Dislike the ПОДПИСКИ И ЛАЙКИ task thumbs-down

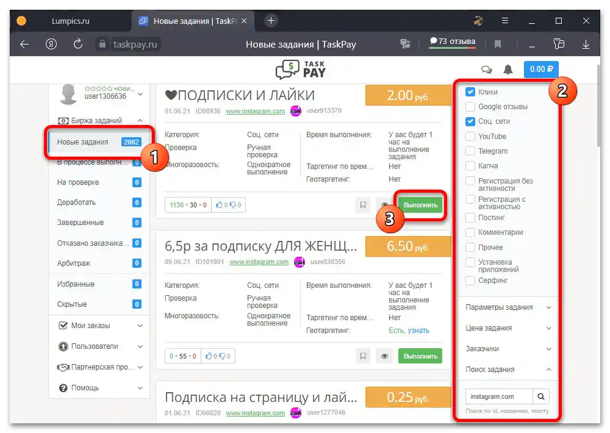[232, 205]
